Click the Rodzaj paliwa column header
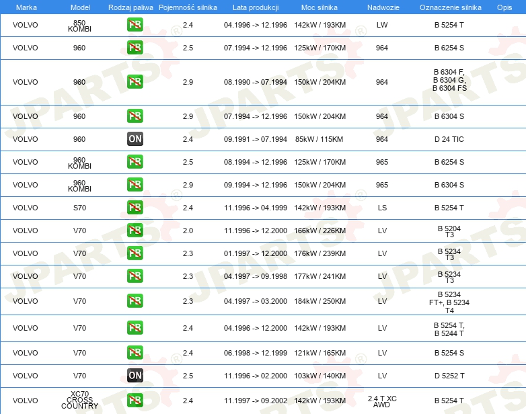 tap(130, 7)
